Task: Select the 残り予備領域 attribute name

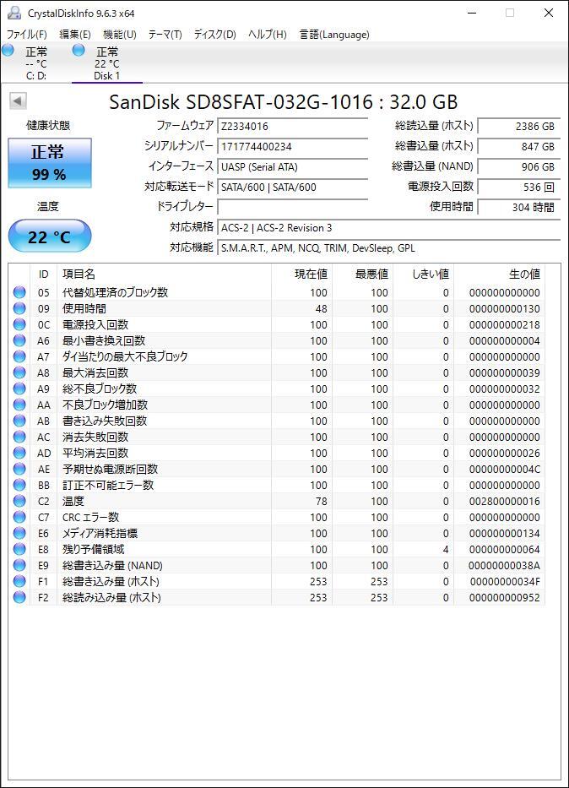Action: pos(94,549)
